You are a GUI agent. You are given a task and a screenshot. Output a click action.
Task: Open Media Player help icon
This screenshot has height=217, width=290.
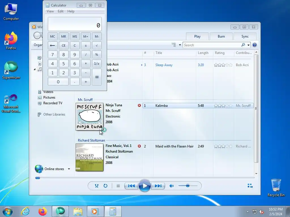255,45
